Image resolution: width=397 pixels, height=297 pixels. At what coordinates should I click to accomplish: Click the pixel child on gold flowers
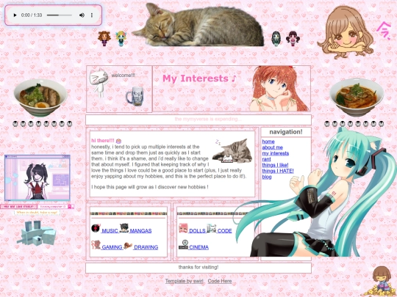pyautogui.click(x=382, y=282)
